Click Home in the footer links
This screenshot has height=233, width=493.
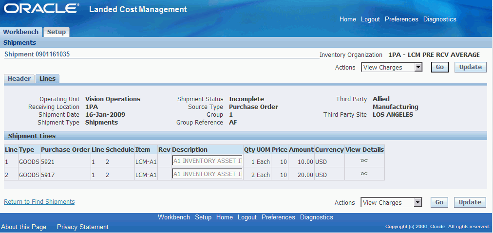coord(225,217)
